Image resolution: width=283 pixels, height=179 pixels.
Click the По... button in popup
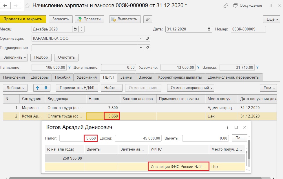tap(239, 138)
